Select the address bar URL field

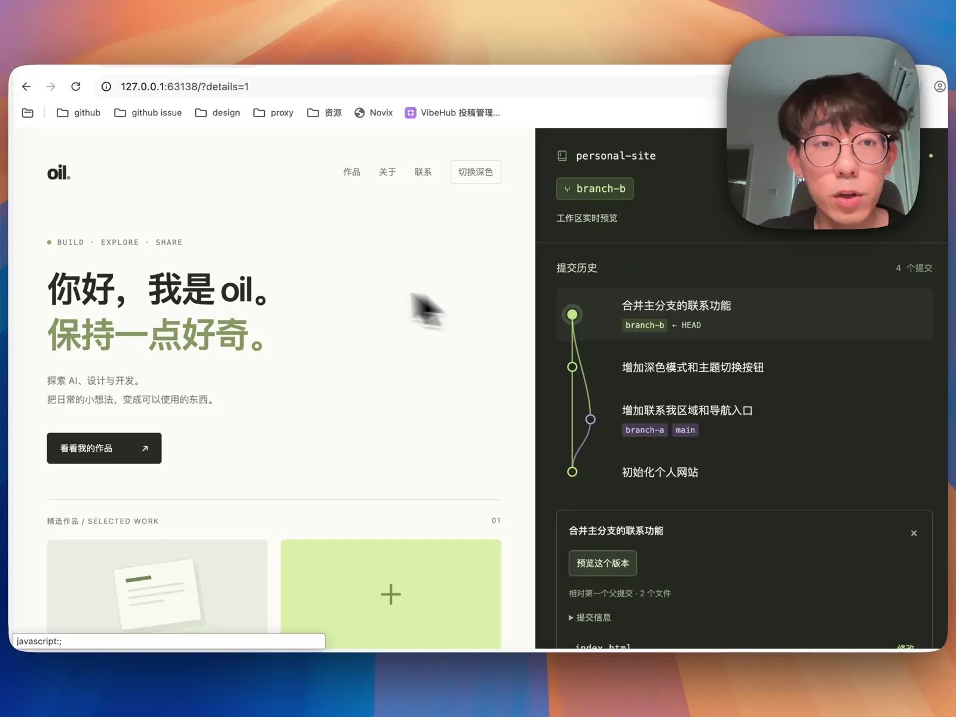[412, 87]
